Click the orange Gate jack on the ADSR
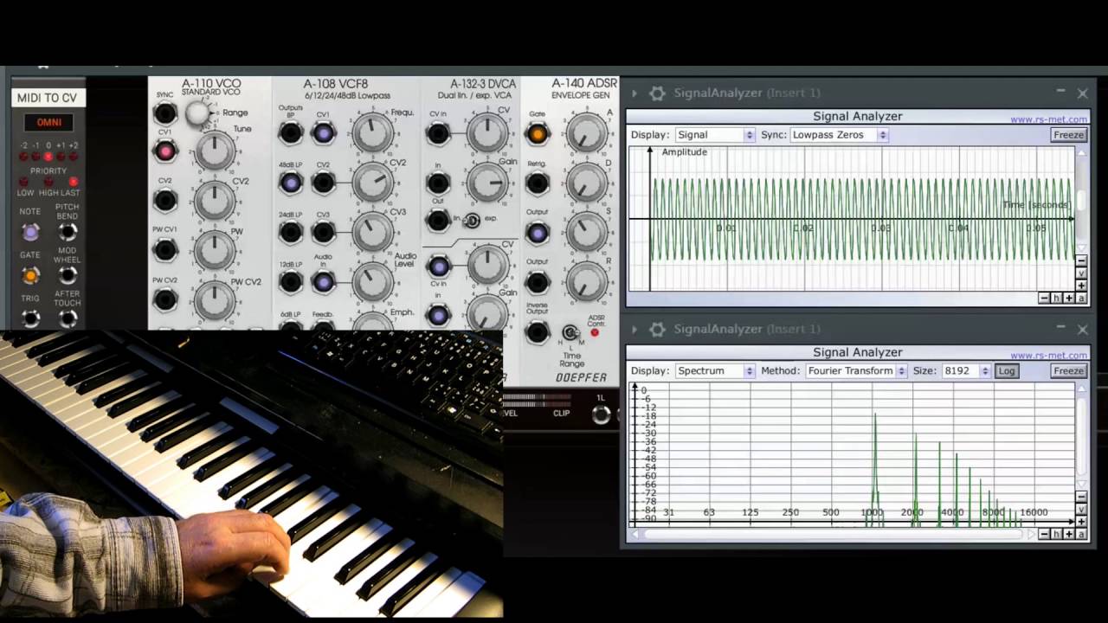This screenshot has width=1108, height=623. (538, 133)
